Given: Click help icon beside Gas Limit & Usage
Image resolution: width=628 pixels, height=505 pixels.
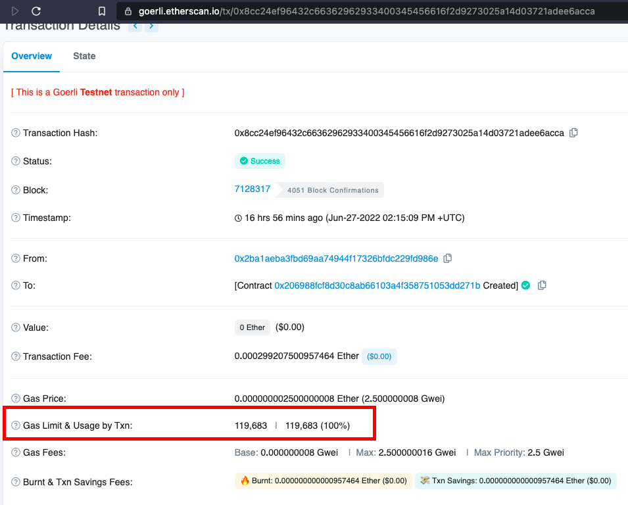Looking at the screenshot, I should pyautogui.click(x=16, y=425).
